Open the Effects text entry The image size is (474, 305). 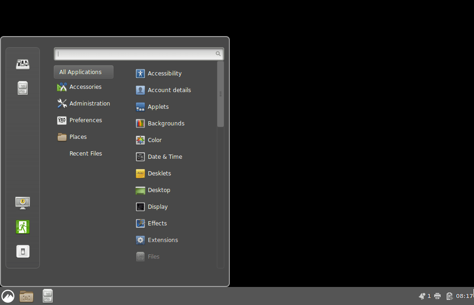(x=157, y=224)
